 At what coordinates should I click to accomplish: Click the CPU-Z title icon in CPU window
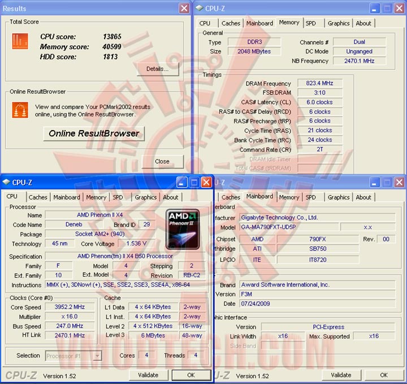(x=6, y=182)
